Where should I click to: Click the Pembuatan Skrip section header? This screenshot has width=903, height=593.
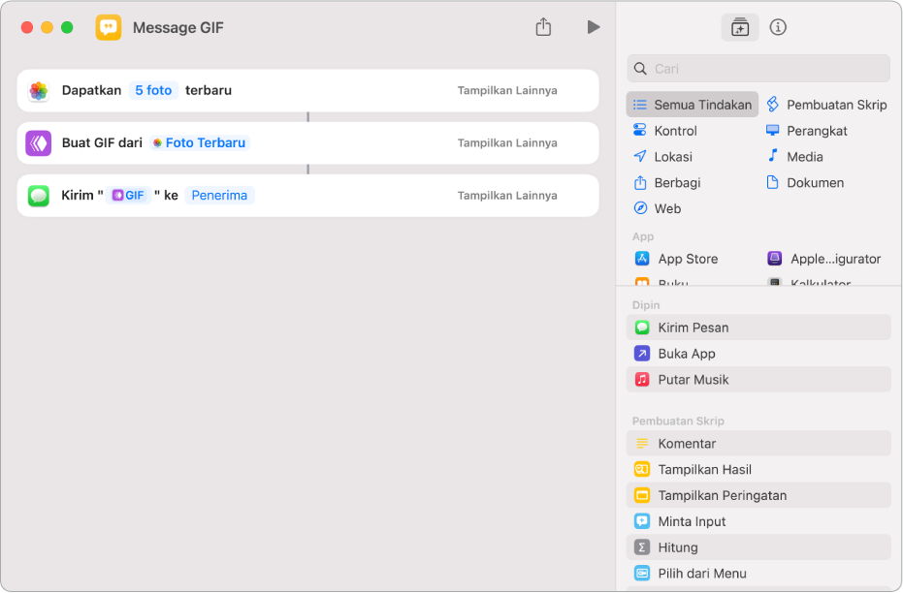[678, 421]
